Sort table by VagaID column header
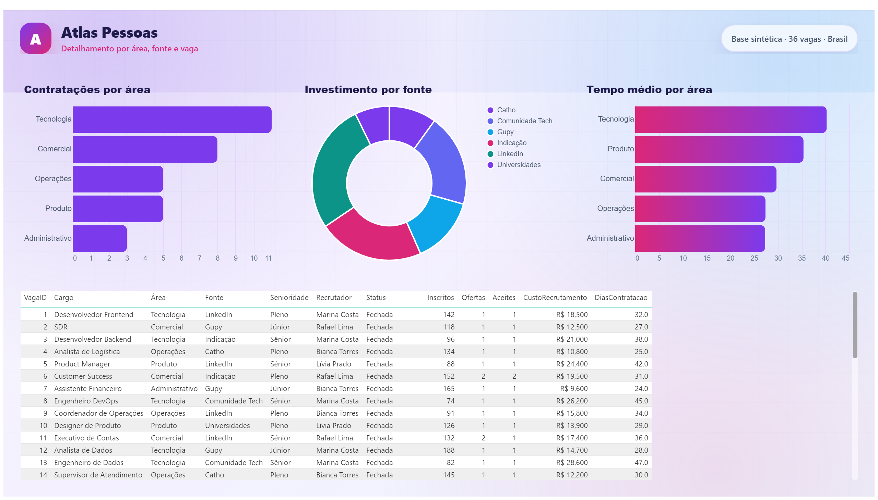 (x=35, y=298)
